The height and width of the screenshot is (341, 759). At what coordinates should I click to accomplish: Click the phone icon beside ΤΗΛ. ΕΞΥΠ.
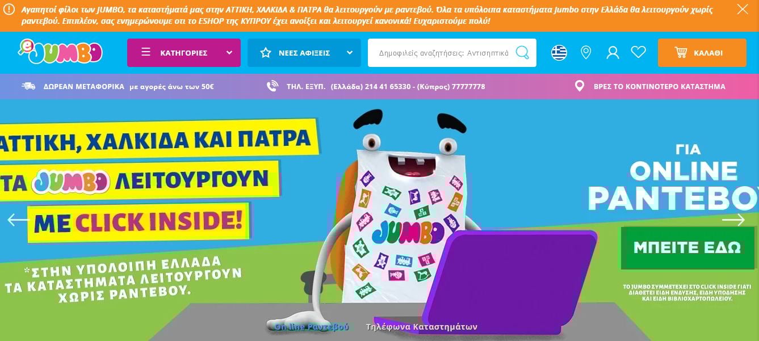[x=272, y=86]
